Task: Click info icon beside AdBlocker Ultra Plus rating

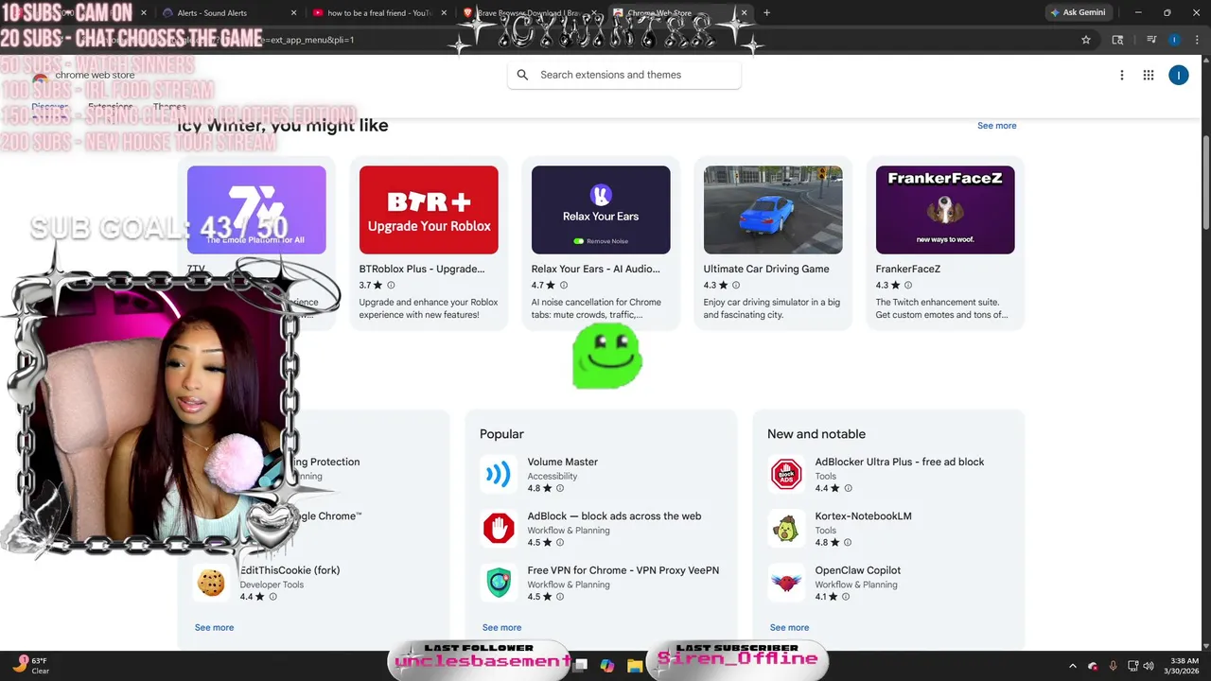Action: click(848, 489)
